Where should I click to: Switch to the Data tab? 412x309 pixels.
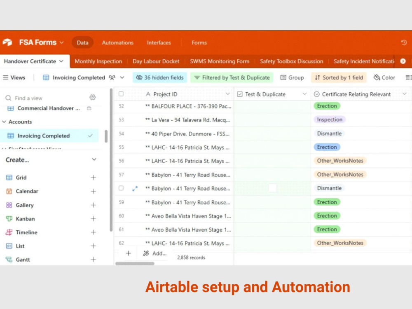(82, 42)
